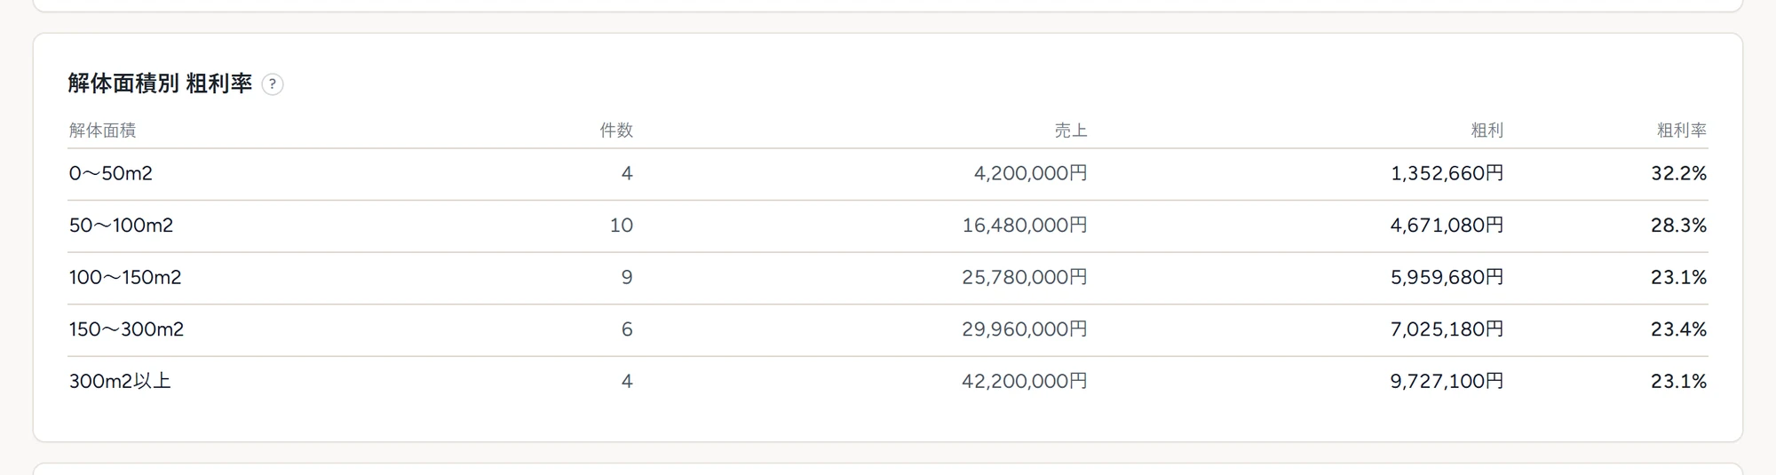Click the 1,352,660円 gross profit cell
This screenshot has height=475, width=1776.
click(1447, 173)
